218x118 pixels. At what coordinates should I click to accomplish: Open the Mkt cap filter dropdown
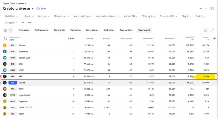click(43, 16)
